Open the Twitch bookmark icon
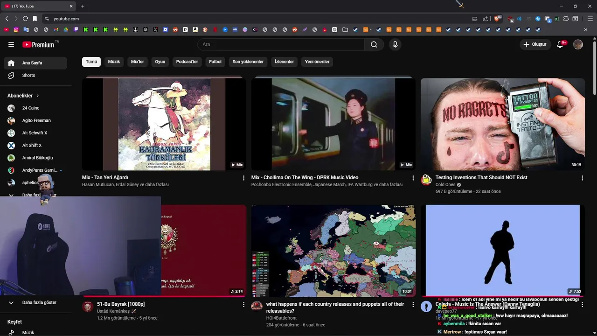The height and width of the screenshot is (336, 597). (x=76, y=29)
